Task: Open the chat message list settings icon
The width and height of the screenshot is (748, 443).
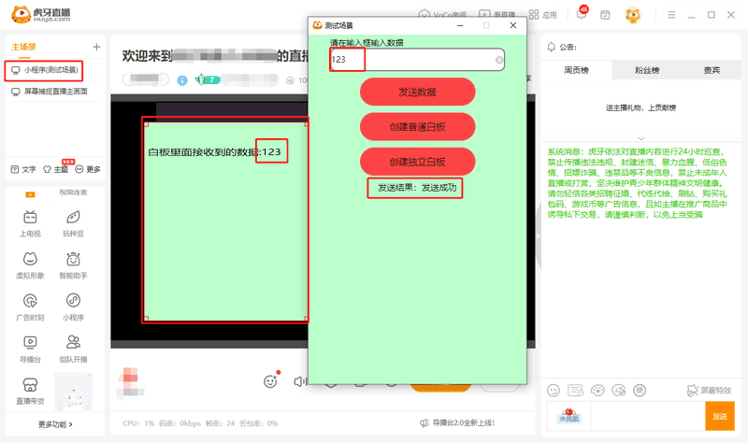Action: (575, 391)
